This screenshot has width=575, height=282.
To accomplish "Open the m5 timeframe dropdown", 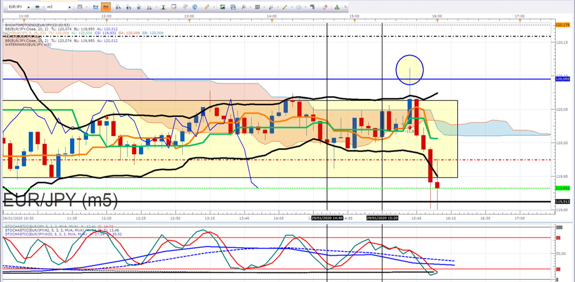I will [69, 7].
